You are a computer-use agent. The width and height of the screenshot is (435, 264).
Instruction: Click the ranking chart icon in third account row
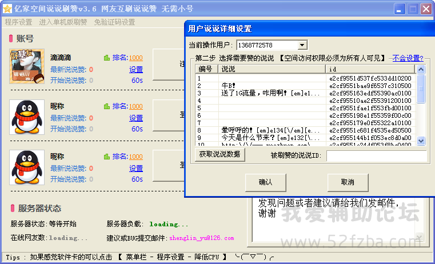pos(107,157)
